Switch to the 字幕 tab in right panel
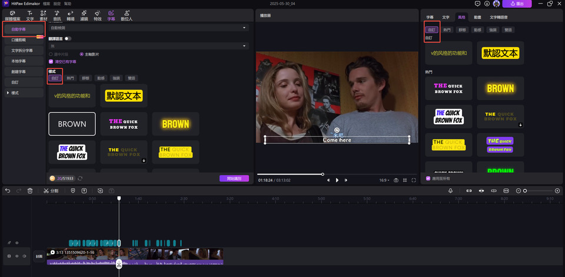The image size is (565, 277). tap(430, 17)
